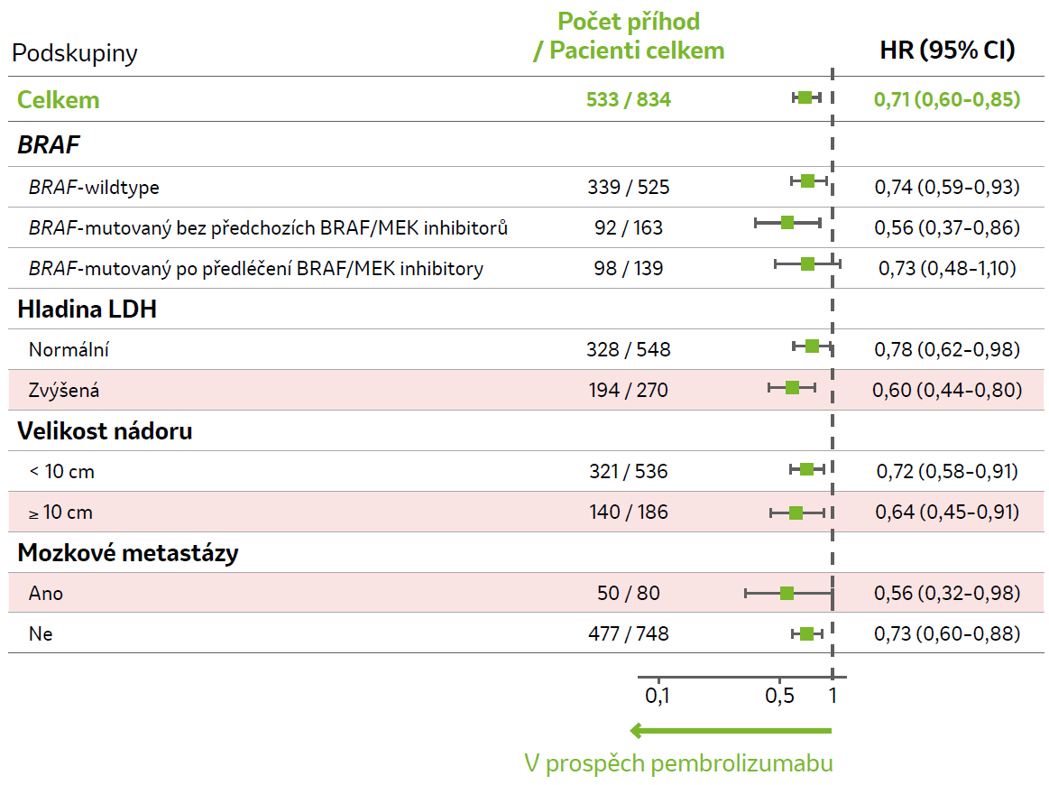Click the Podskupiny column header
This screenshot has height=785, width=1049.
pyautogui.click(x=75, y=53)
